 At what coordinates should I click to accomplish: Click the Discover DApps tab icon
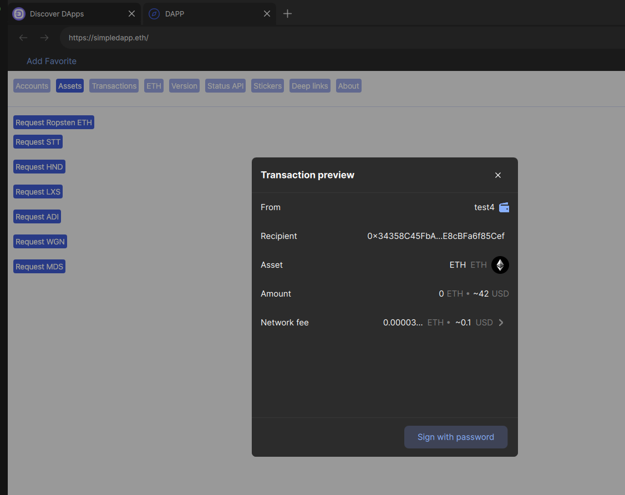click(x=19, y=14)
